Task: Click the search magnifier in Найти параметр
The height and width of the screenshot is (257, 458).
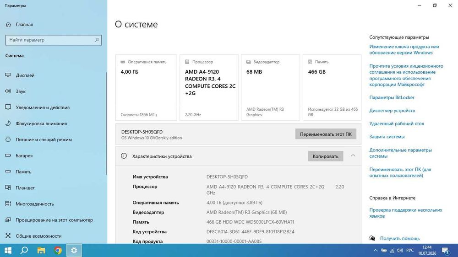Action: coord(97,40)
